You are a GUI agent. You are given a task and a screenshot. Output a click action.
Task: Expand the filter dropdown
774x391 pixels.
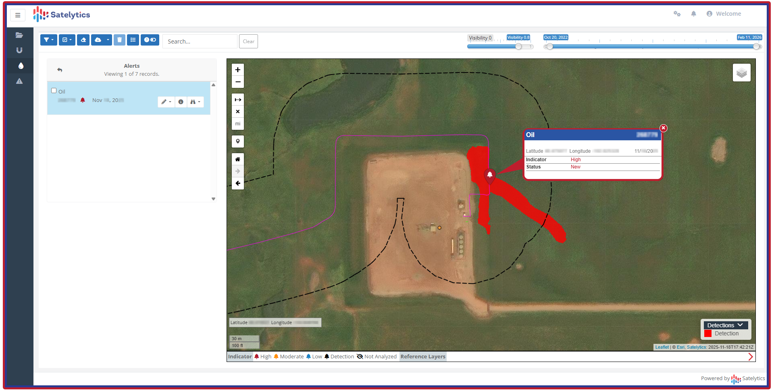point(48,40)
